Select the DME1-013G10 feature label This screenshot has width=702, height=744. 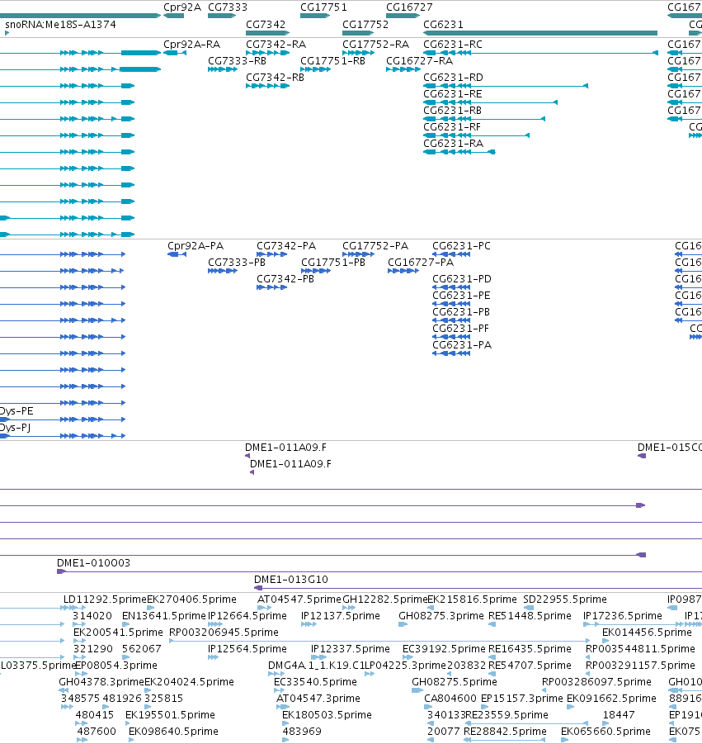(290, 580)
